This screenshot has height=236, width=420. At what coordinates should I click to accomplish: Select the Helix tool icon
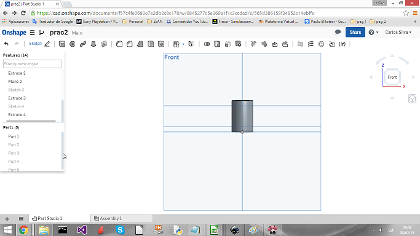pos(311,44)
